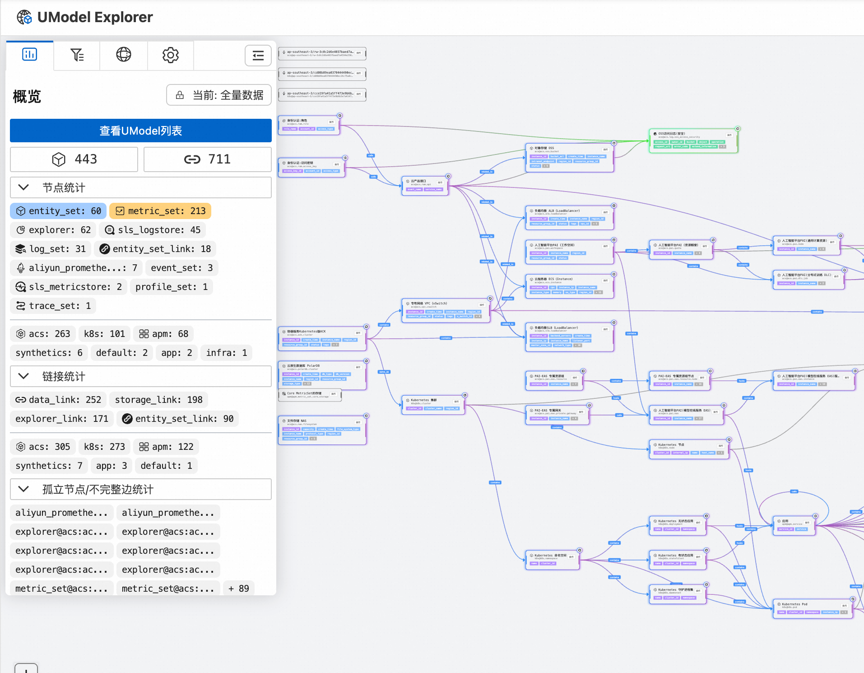Image resolution: width=864 pixels, height=673 pixels.
Task: Toggle the entity_set_link: 18 node tag
Action: pyautogui.click(x=155, y=249)
